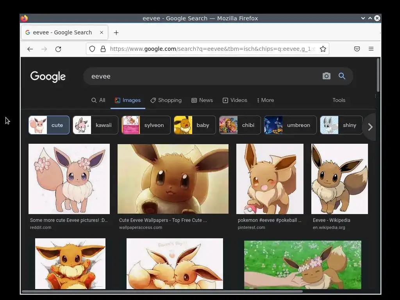Expand the More search options menu
This screenshot has height=300, width=400.
pyautogui.click(x=266, y=100)
